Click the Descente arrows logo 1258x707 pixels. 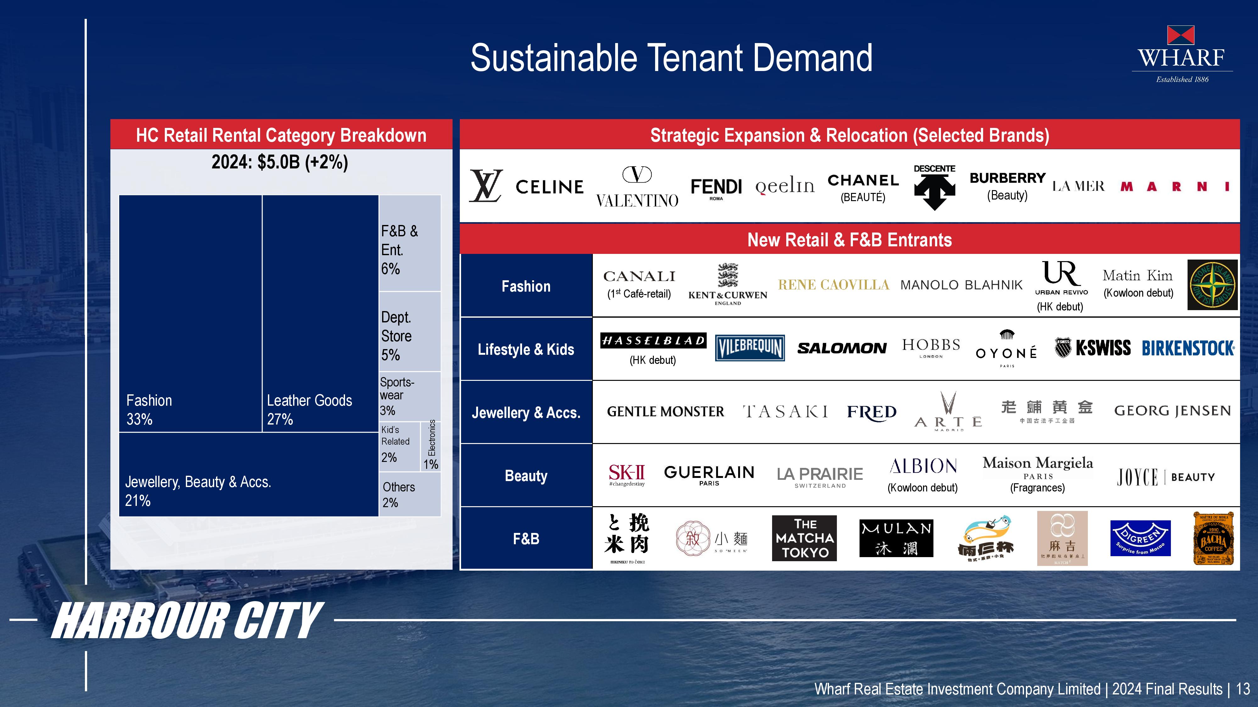[935, 187]
